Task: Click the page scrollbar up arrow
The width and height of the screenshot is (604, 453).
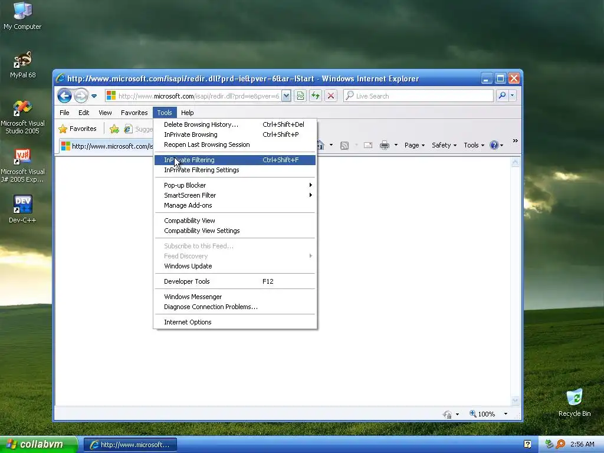Action: click(x=515, y=163)
